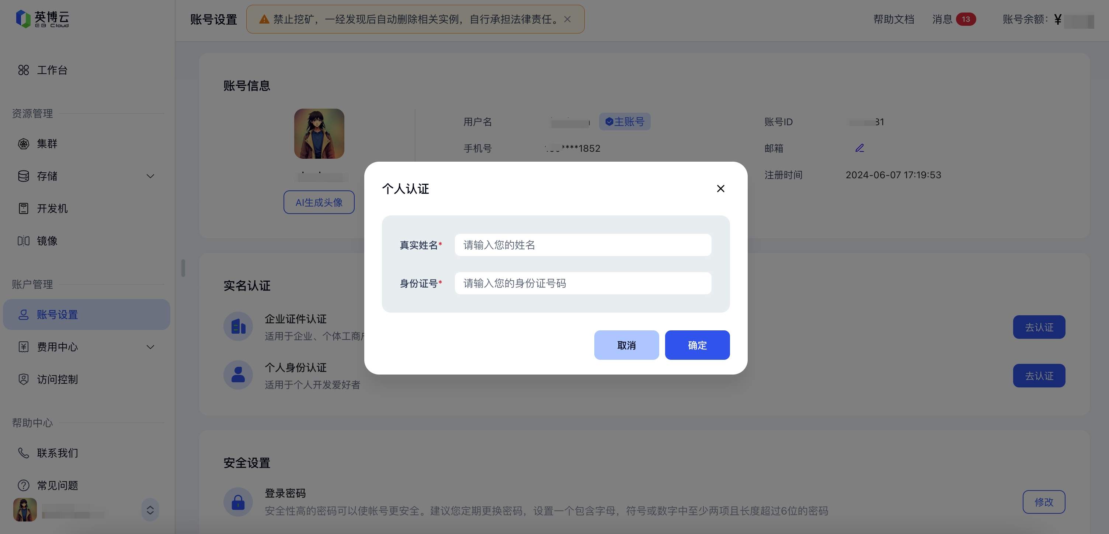Open the 工作台 workspace icon
The image size is (1109, 534).
(24, 70)
